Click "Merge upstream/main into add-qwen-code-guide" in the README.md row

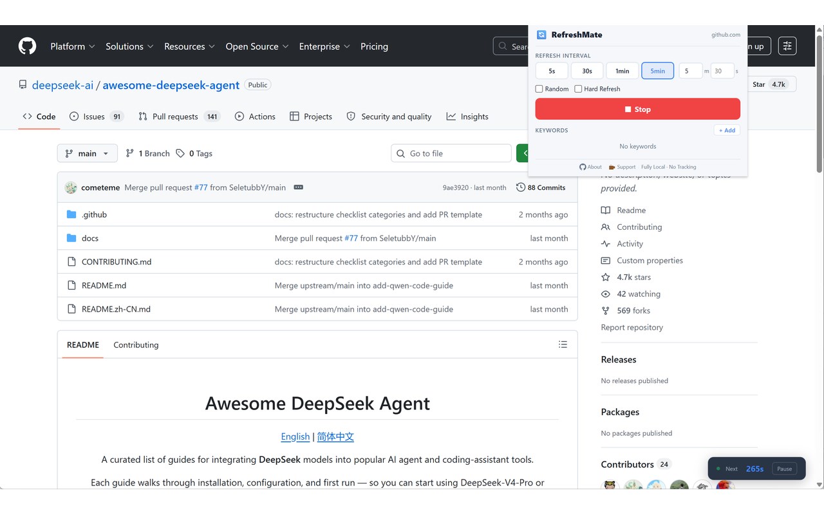(x=364, y=285)
